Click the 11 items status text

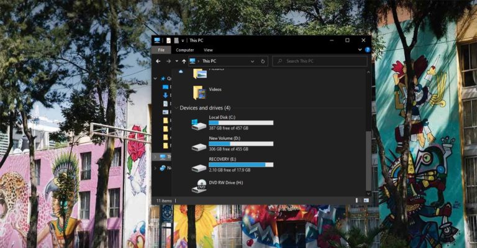164,201
